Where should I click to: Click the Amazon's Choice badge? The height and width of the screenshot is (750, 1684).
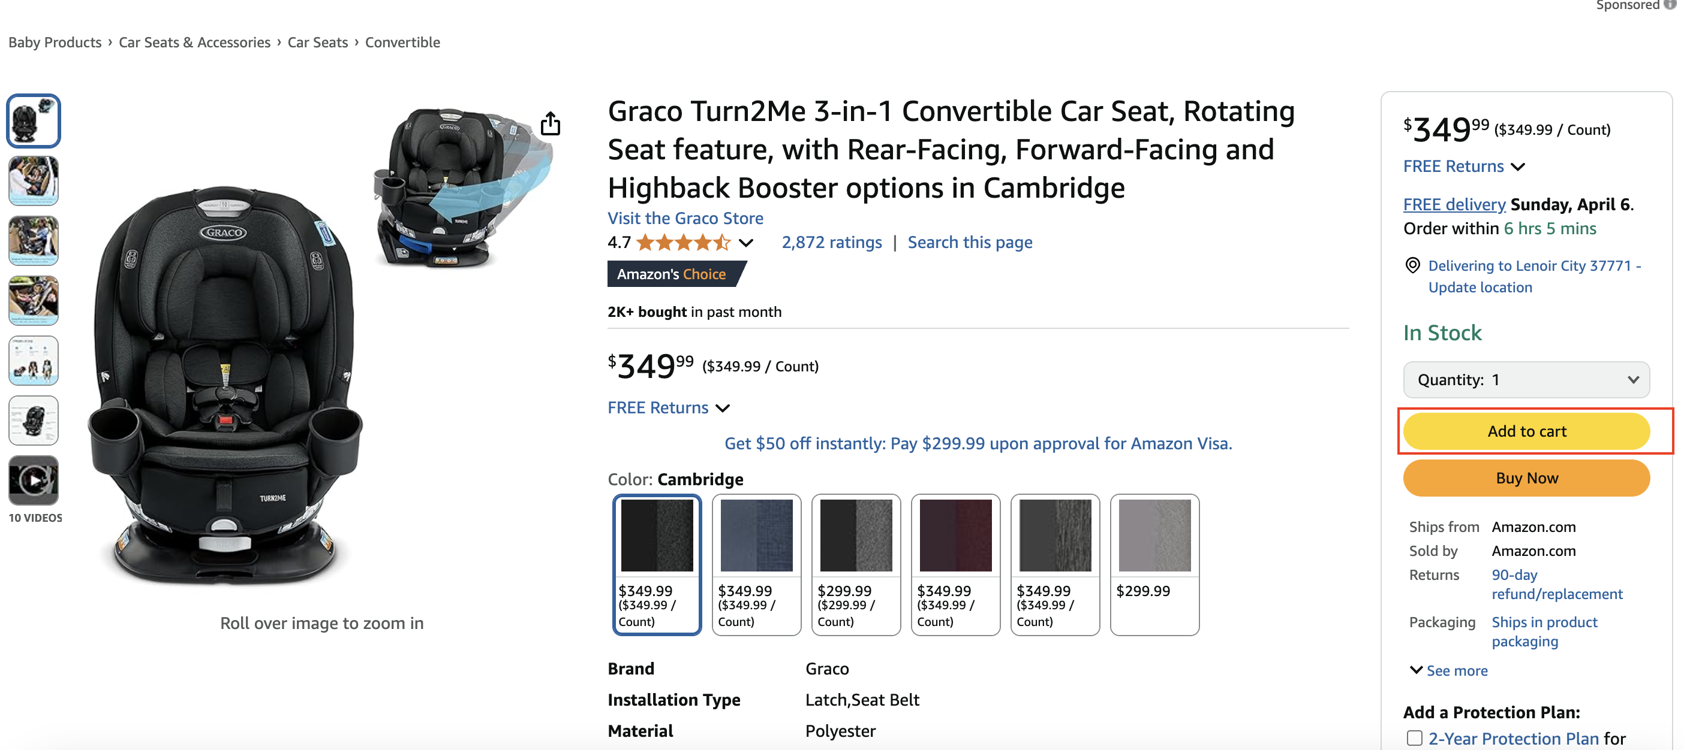[673, 274]
